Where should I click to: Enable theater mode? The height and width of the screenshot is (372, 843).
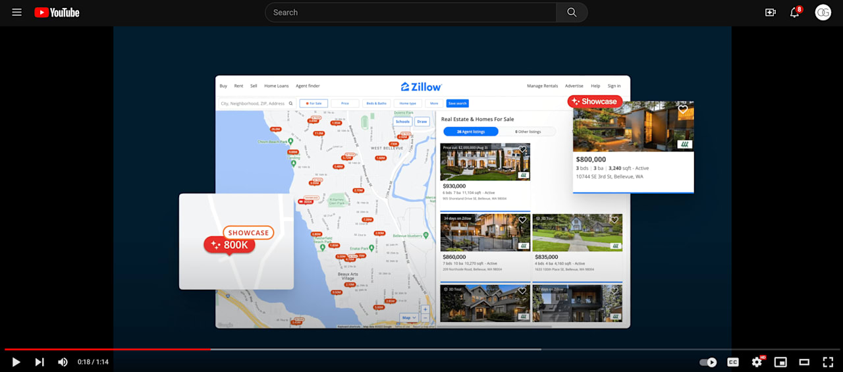[804, 362]
